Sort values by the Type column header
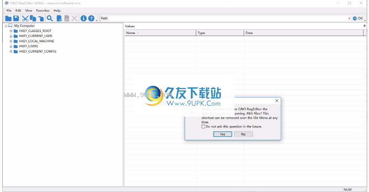 click(220, 33)
